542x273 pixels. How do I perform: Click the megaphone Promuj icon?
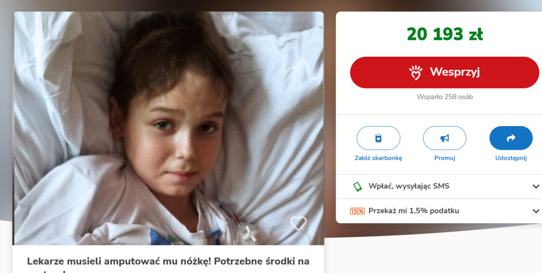point(444,138)
